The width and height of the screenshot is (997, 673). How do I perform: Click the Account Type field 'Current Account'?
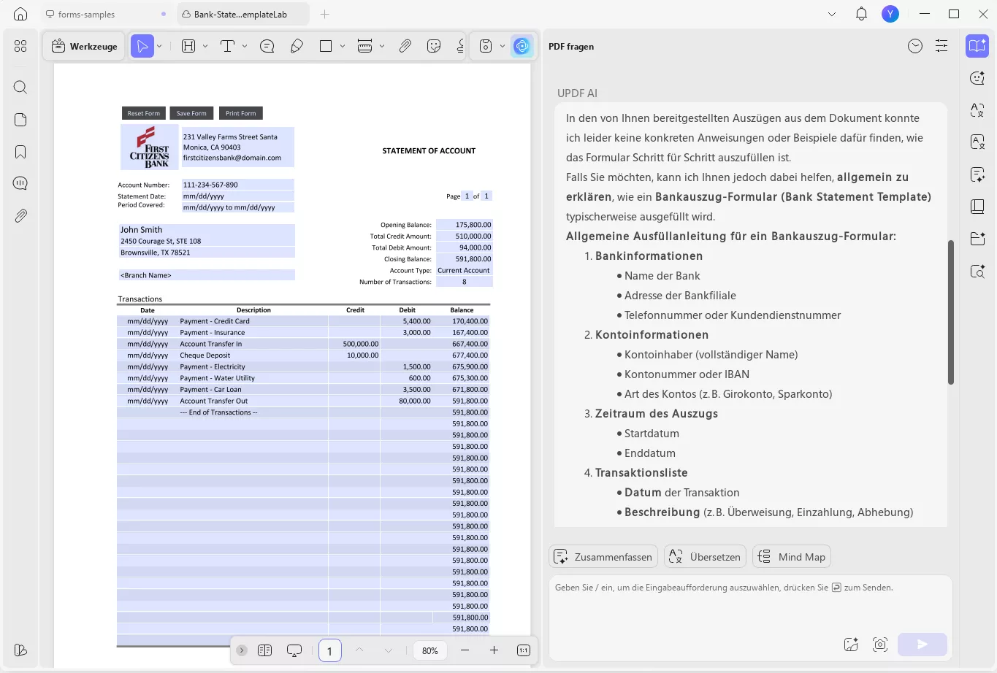coord(464,270)
